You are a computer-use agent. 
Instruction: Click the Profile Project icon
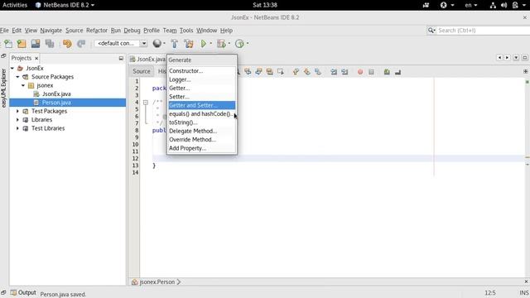[x=239, y=44]
